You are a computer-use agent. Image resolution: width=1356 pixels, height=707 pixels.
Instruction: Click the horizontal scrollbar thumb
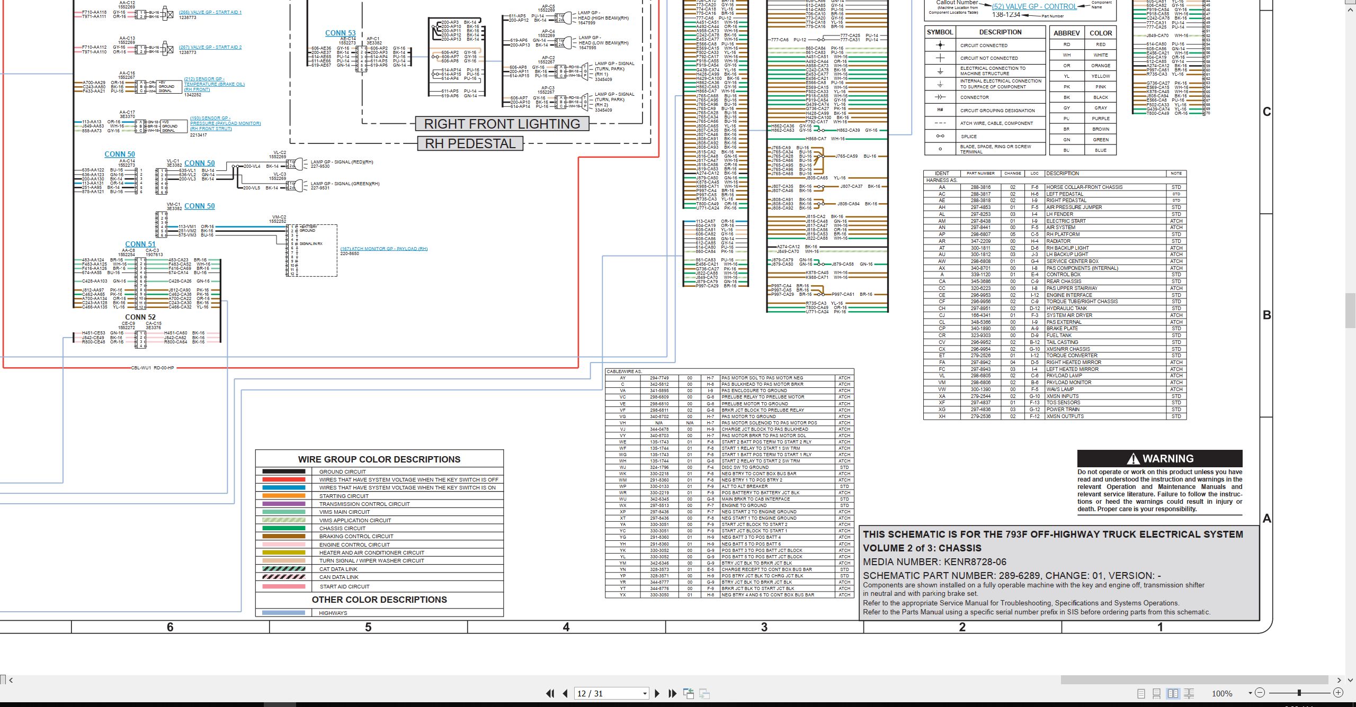(x=1194, y=680)
